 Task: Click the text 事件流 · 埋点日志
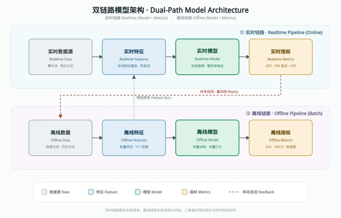tap(60, 66)
